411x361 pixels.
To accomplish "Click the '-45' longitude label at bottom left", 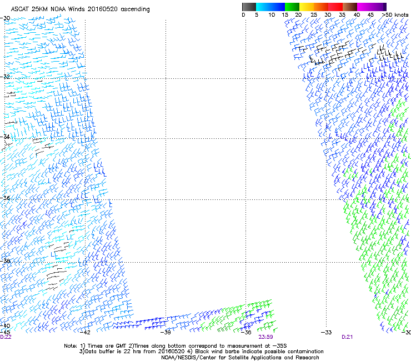I will 5,333.
